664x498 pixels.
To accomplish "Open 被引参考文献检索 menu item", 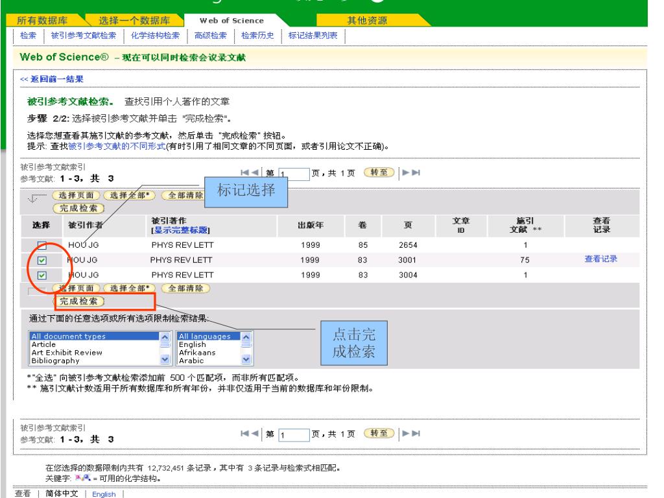I will [x=84, y=36].
